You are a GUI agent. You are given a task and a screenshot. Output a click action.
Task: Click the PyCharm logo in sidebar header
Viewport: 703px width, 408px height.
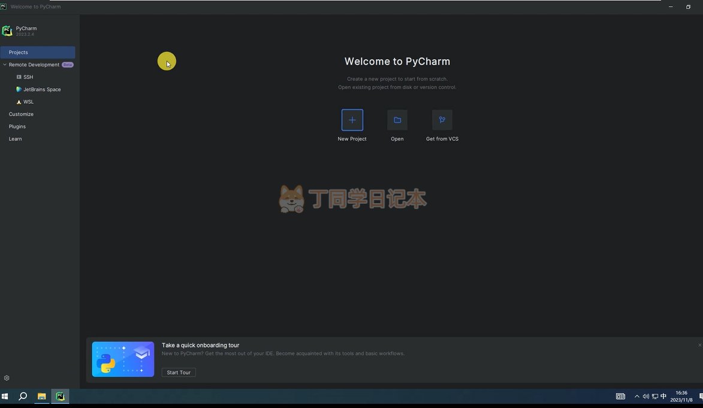[x=7, y=31]
